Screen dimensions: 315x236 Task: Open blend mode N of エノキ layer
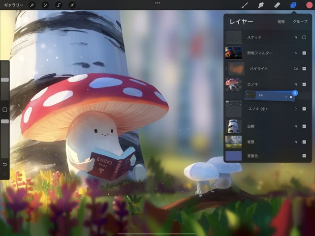coord(296,84)
